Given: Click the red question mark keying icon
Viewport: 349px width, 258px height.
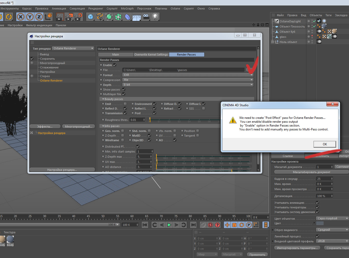Looking at the screenshot, I should point(217,225).
